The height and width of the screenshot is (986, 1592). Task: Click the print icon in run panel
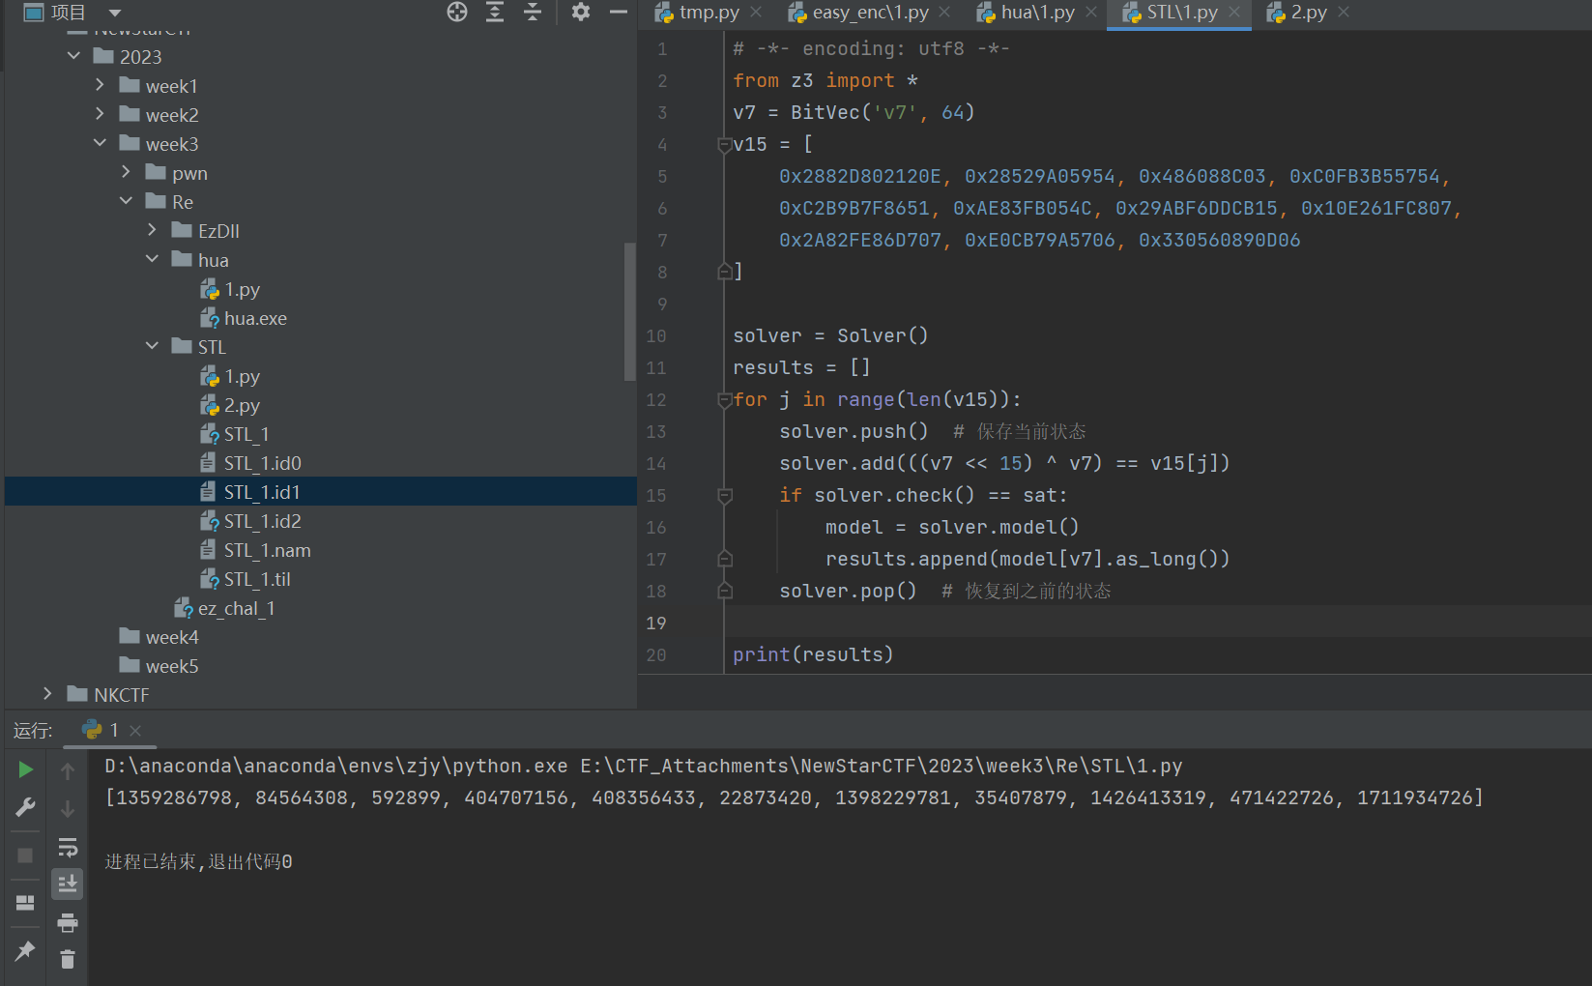(67, 923)
